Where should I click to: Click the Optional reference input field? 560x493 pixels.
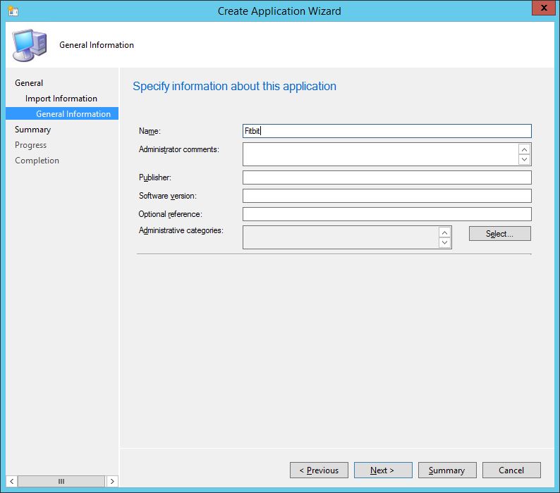pos(386,214)
